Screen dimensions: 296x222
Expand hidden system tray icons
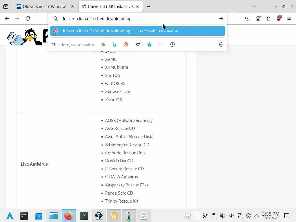coord(257,216)
